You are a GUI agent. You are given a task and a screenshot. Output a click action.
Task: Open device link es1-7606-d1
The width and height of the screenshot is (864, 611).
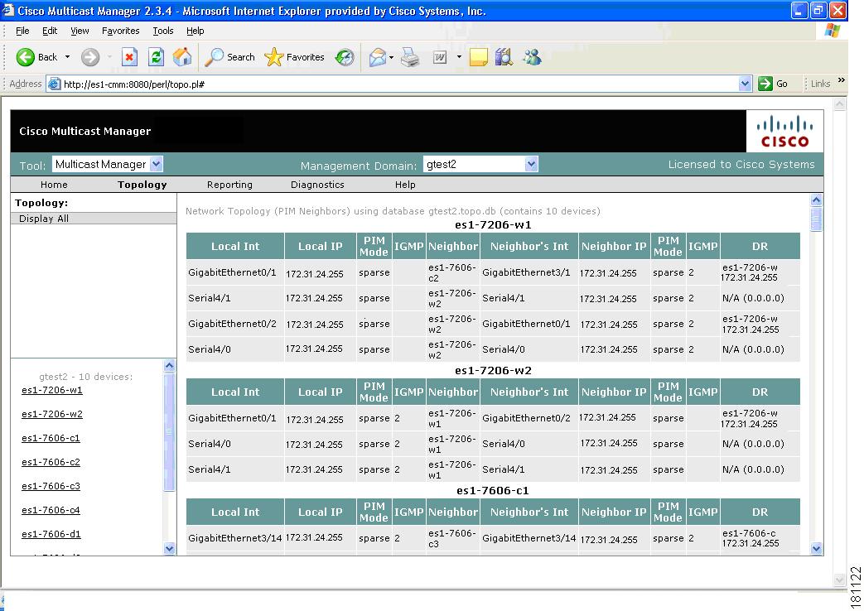(51, 534)
